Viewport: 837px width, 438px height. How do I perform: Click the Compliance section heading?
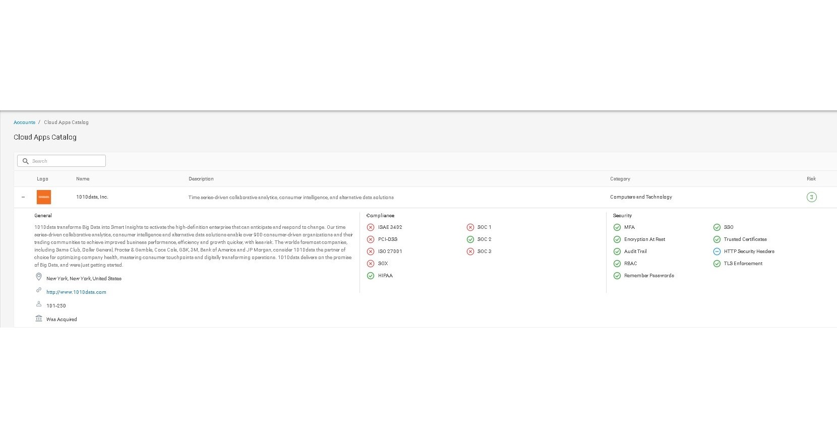pyautogui.click(x=380, y=216)
